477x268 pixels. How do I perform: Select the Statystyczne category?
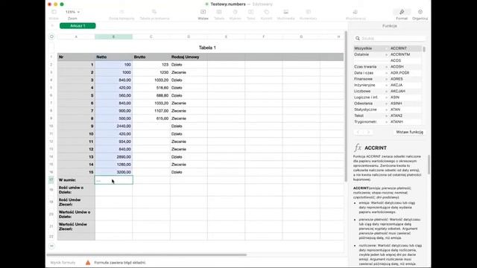371,109
